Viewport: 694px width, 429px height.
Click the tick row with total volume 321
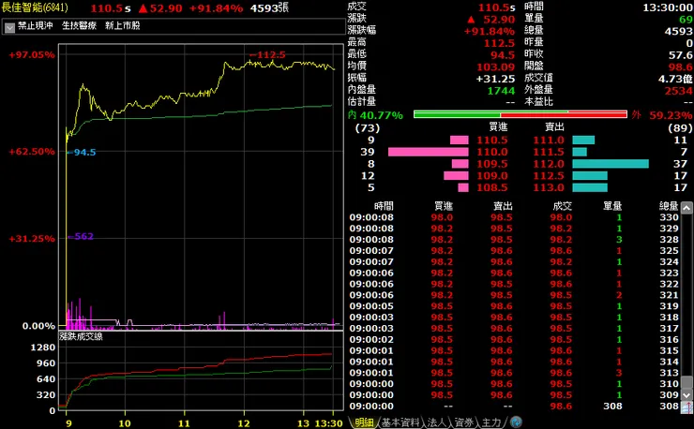[x=514, y=295]
